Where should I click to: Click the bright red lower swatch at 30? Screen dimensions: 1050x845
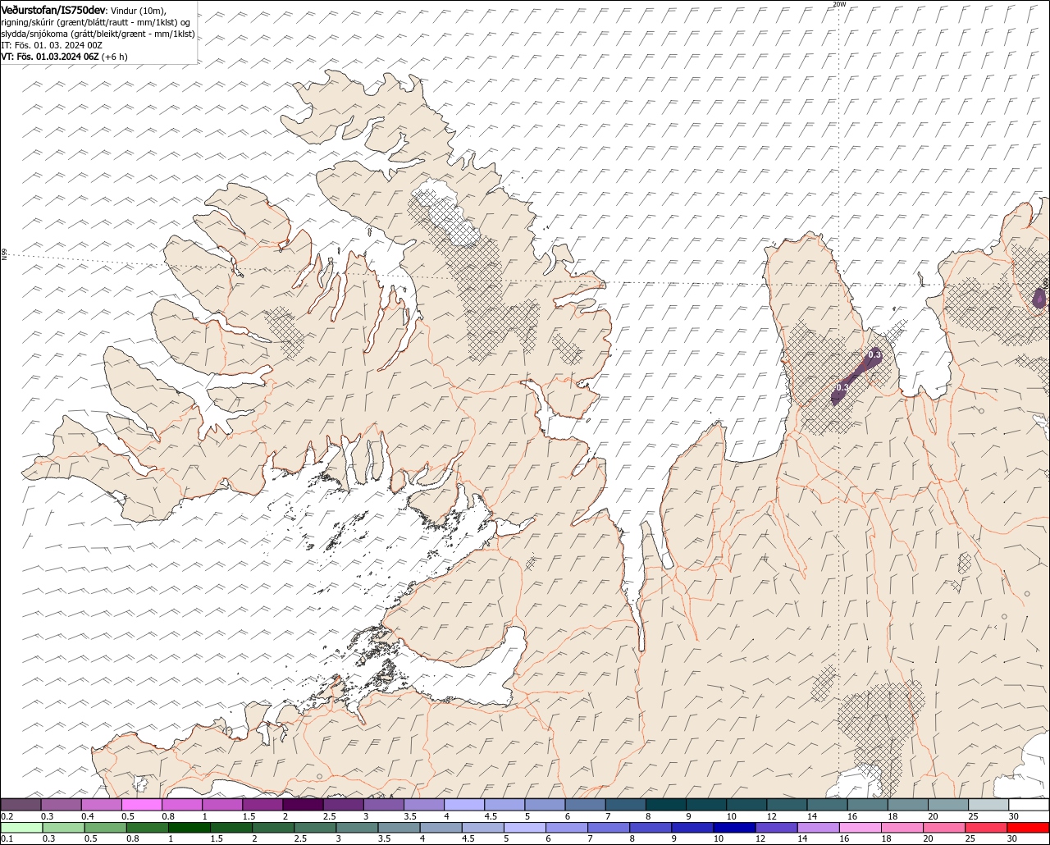click(1029, 828)
